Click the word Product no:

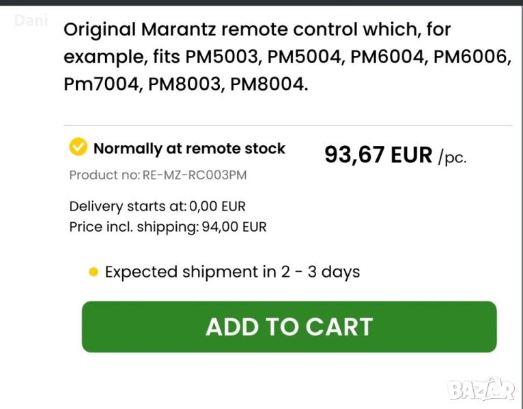104,175
